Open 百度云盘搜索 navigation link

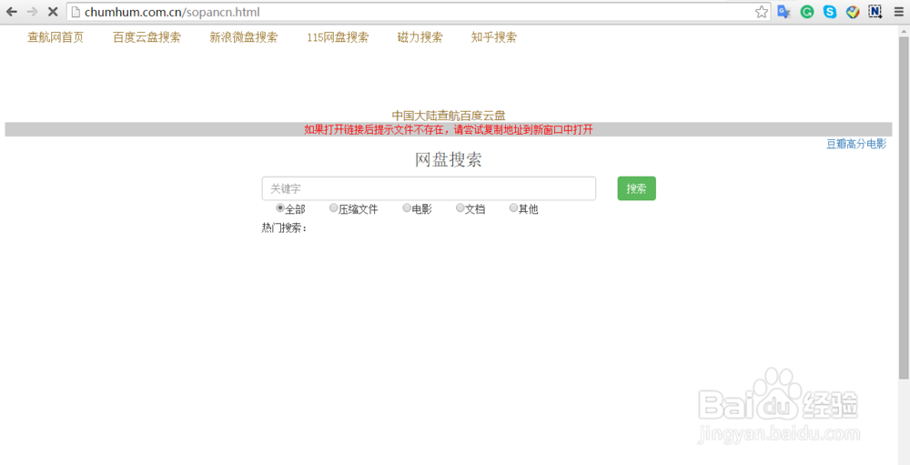(147, 37)
